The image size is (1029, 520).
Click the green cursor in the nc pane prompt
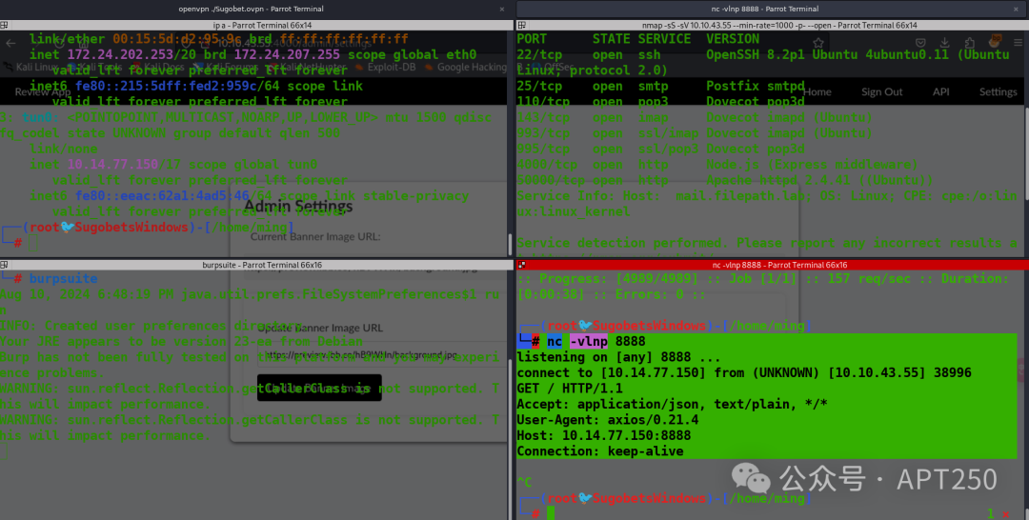[551, 512]
